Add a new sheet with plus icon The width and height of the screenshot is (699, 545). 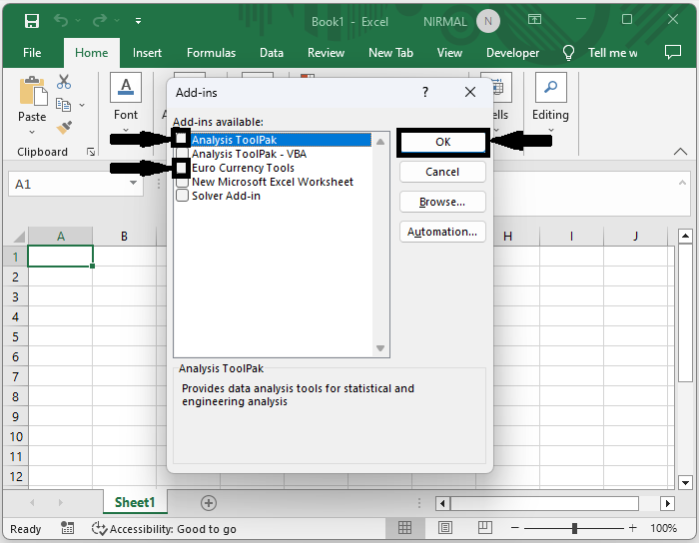point(209,503)
